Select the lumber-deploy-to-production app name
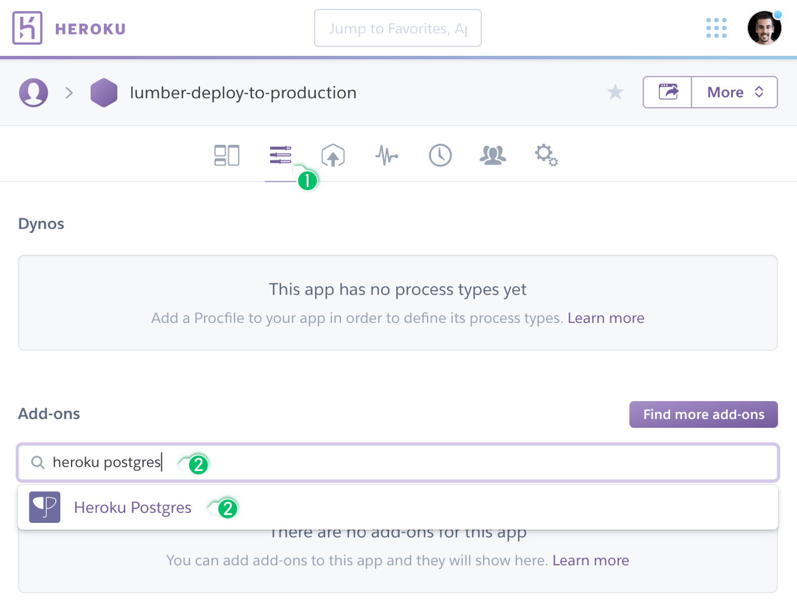 pyautogui.click(x=243, y=92)
